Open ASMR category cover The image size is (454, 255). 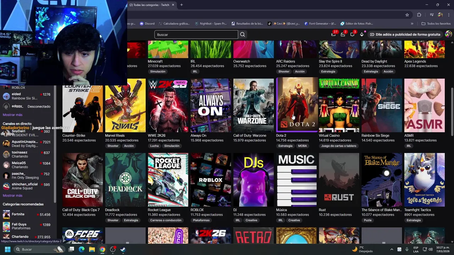point(424,105)
